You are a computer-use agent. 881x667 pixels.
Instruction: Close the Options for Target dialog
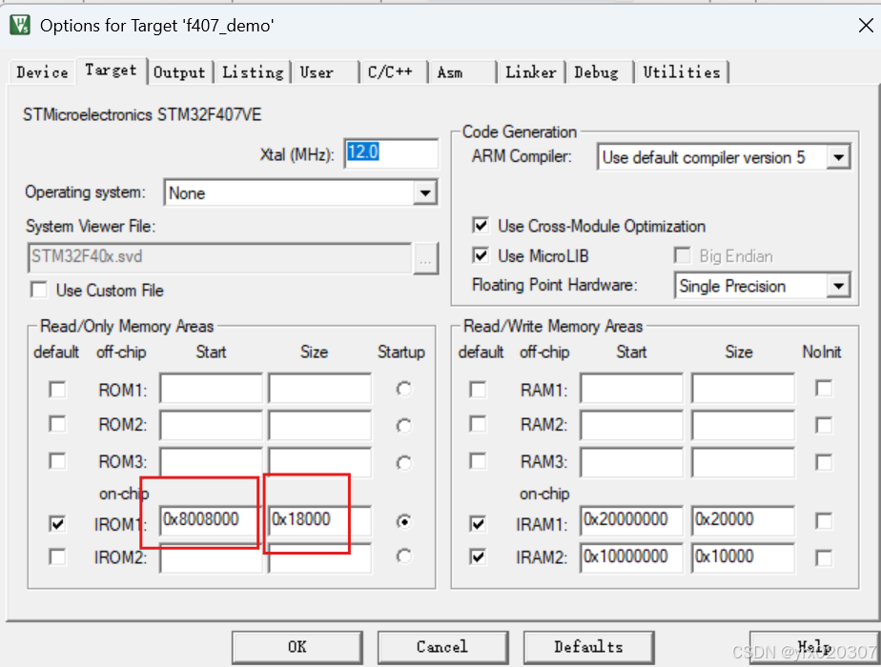click(866, 26)
